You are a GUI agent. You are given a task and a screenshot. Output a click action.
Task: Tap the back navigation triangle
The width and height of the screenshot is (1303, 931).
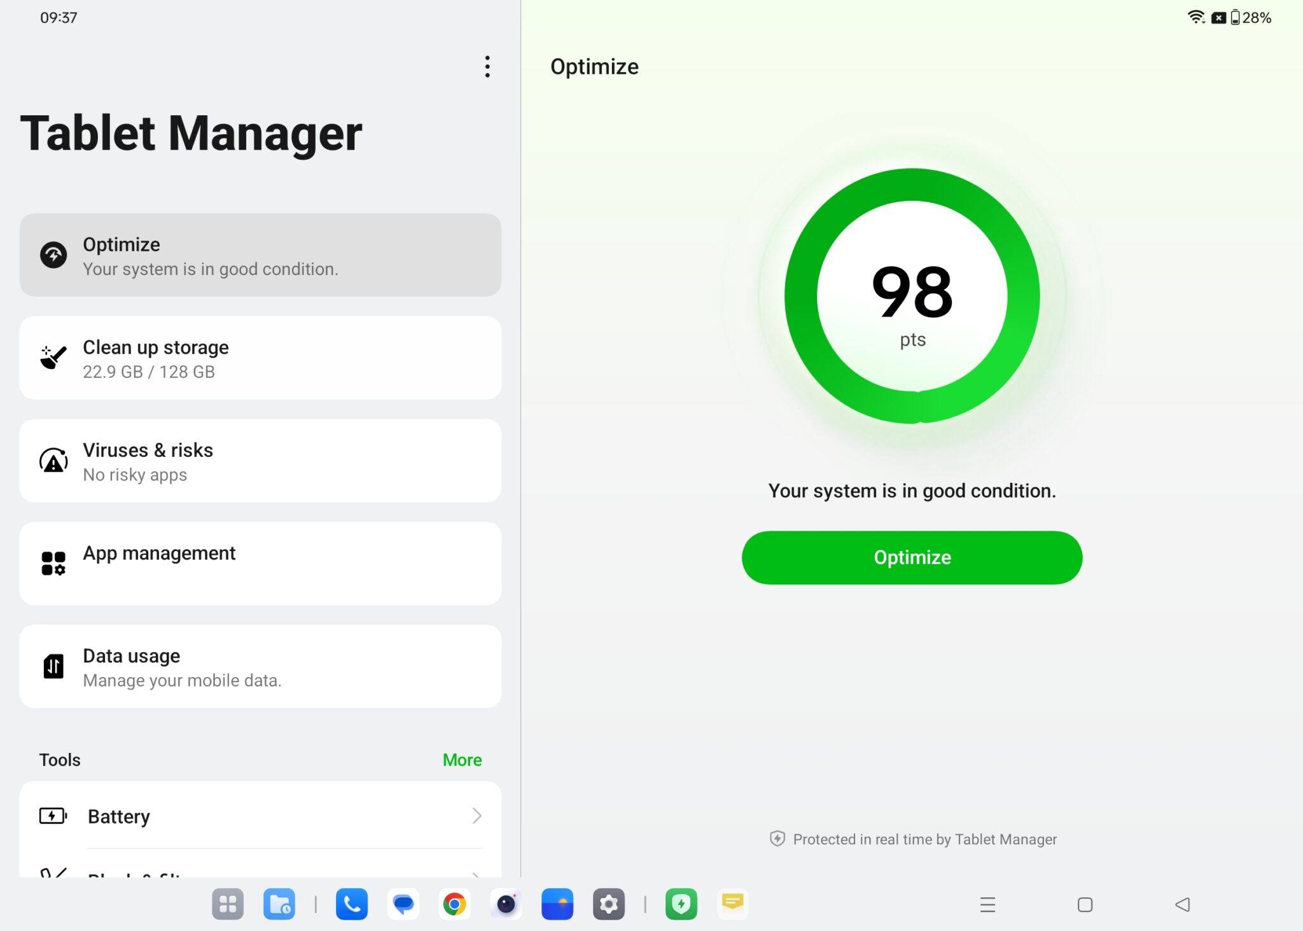[1181, 904]
